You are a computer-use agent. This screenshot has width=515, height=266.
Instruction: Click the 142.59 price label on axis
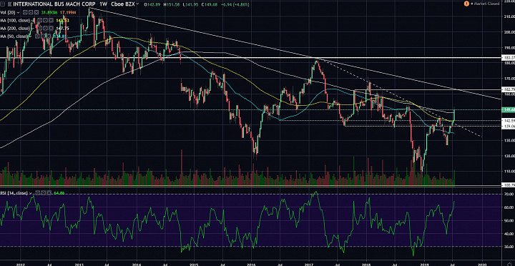(508, 121)
